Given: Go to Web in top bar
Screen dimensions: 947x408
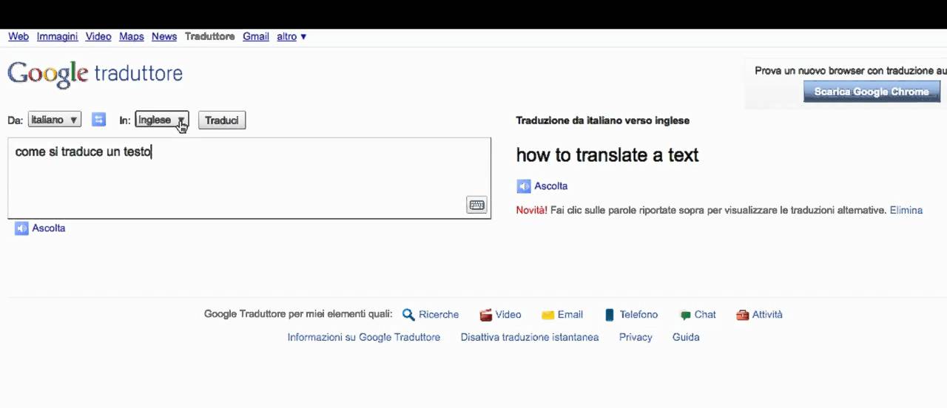Looking at the screenshot, I should pos(18,36).
